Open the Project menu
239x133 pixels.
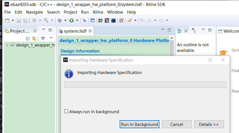(x=70, y=12)
